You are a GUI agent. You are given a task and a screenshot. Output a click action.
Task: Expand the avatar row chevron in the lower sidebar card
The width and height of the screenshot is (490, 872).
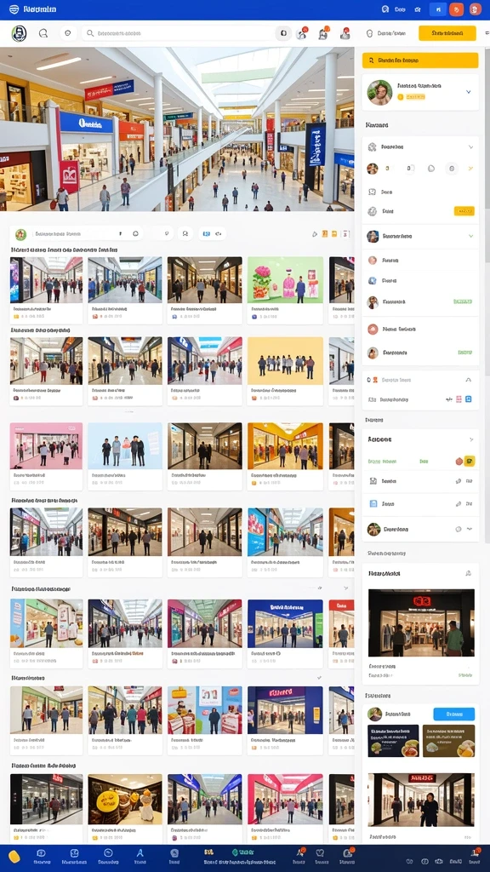pos(470,529)
